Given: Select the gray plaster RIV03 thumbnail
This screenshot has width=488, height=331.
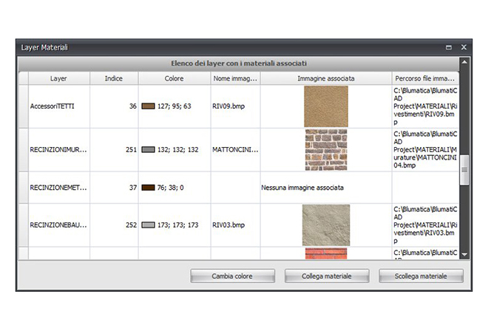Looking at the screenshot, I should [325, 225].
